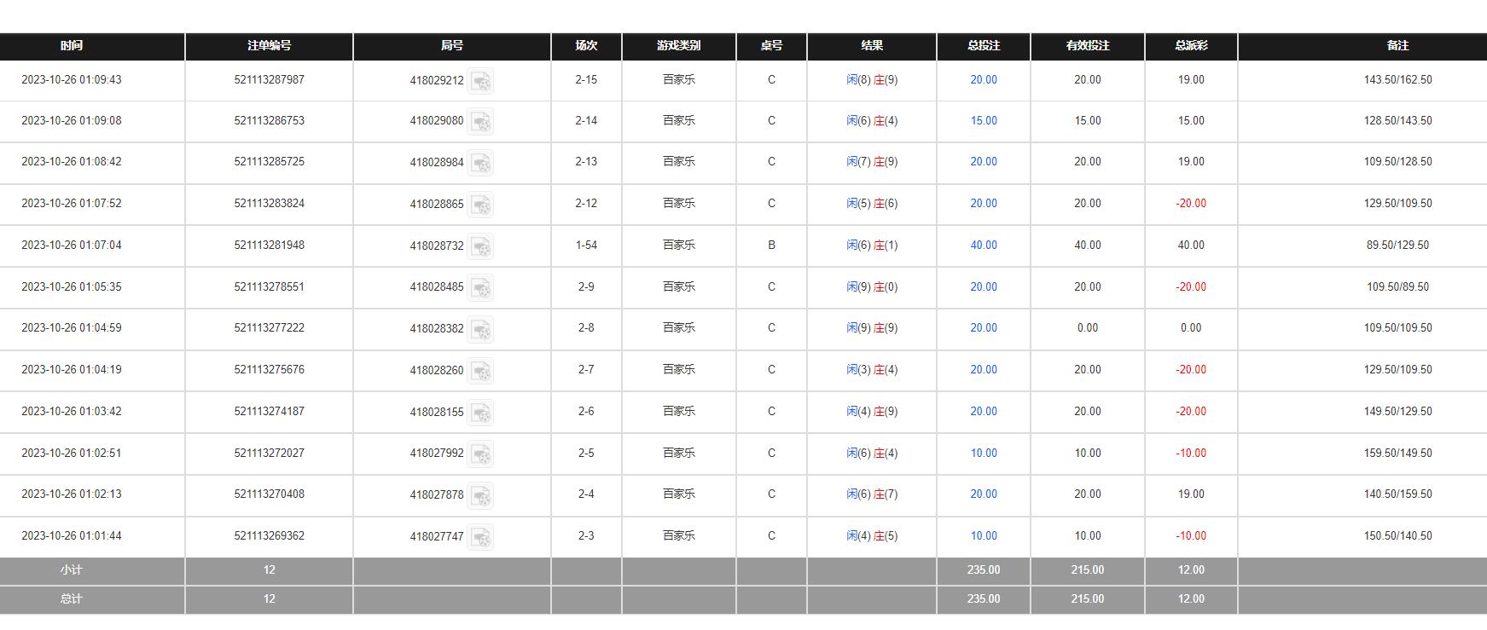Click video icon next to 418028260
The width and height of the screenshot is (1487, 630).
pos(481,371)
